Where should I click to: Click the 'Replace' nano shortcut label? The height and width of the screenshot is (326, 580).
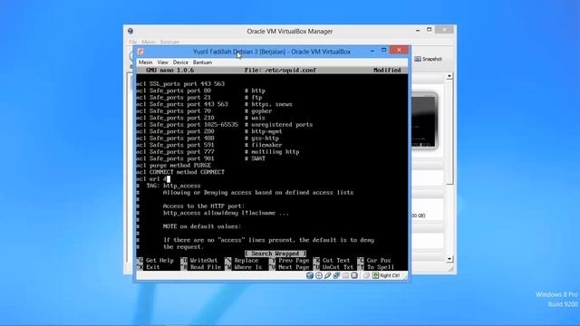point(246,261)
